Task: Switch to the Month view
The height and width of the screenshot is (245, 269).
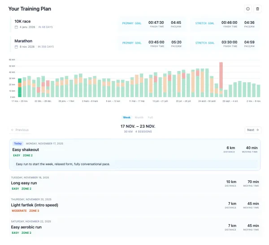Action: [x=139, y=117]
